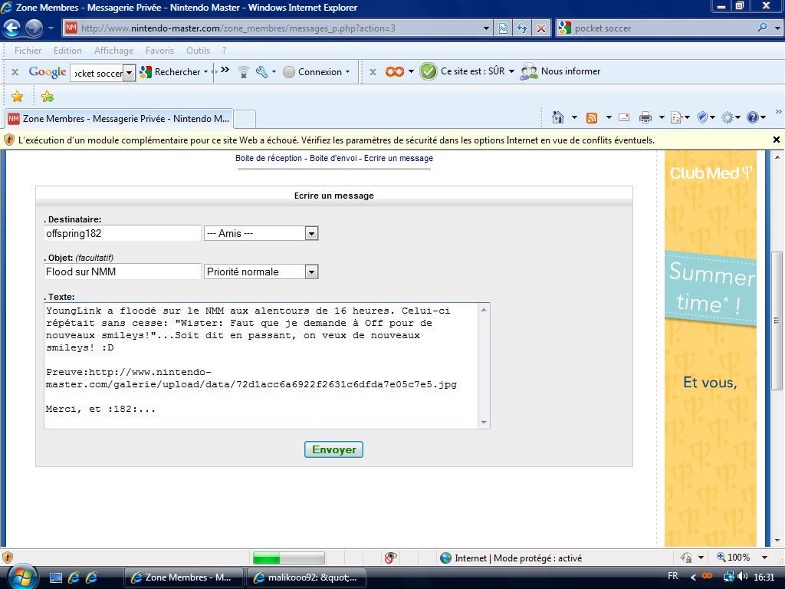Viewport: 785px width, 589px height.
Task: Click the Windows Start orb
Action: tap(21, 577)
